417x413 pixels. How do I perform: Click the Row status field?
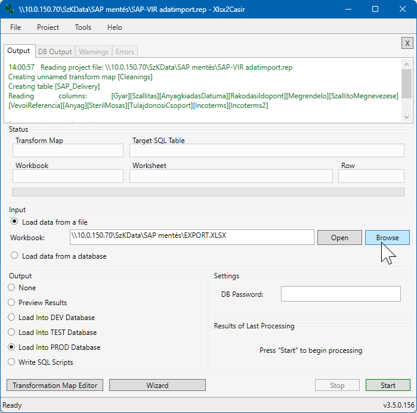tap(371, 176)
